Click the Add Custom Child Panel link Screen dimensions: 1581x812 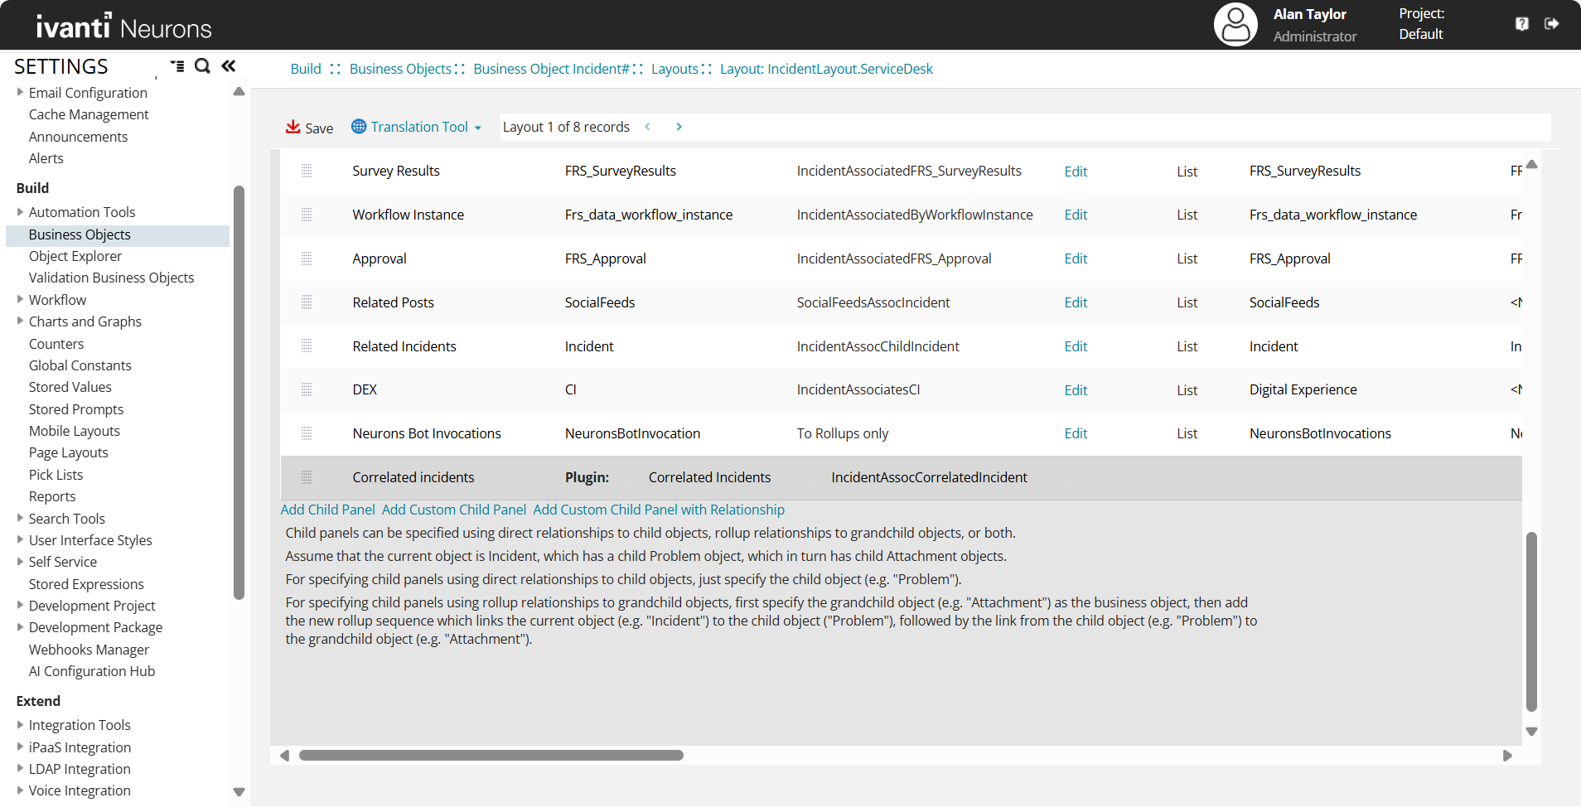pyautogui.click(x=453, y=510)
